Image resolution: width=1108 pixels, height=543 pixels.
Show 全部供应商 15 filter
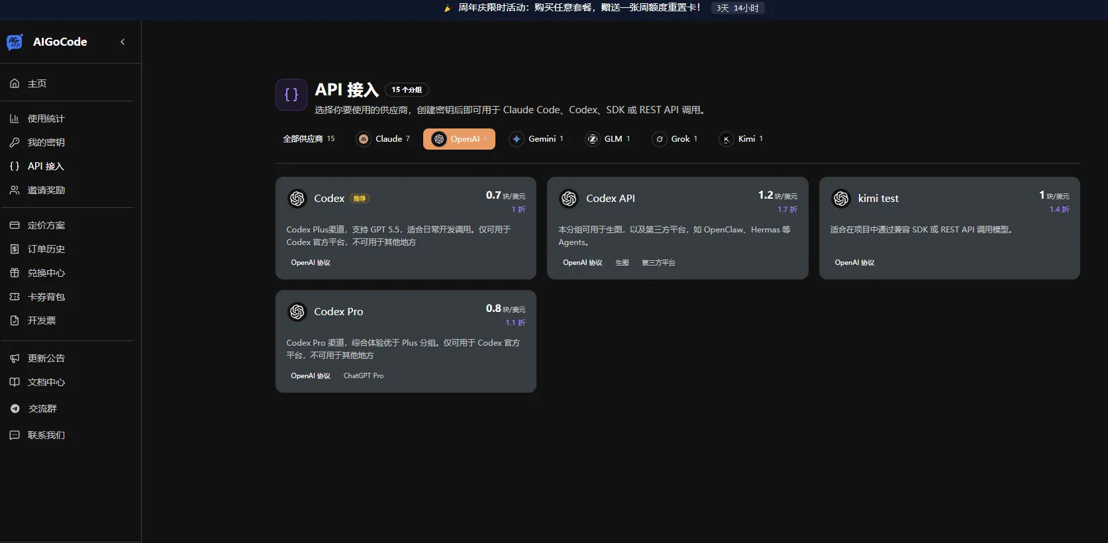point(309,139)
